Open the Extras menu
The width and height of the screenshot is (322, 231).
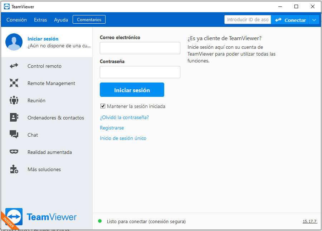(x=40, y=20)
